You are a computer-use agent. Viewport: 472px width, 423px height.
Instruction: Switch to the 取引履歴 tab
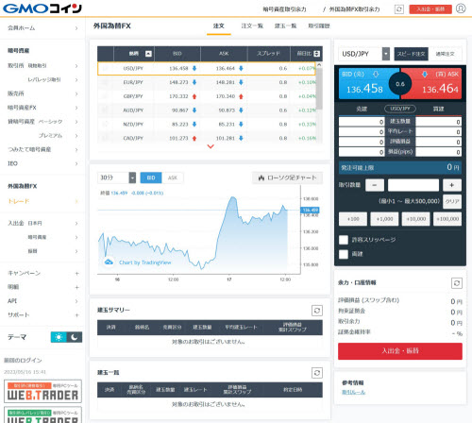pyautogui.click(x=319, y=26)
